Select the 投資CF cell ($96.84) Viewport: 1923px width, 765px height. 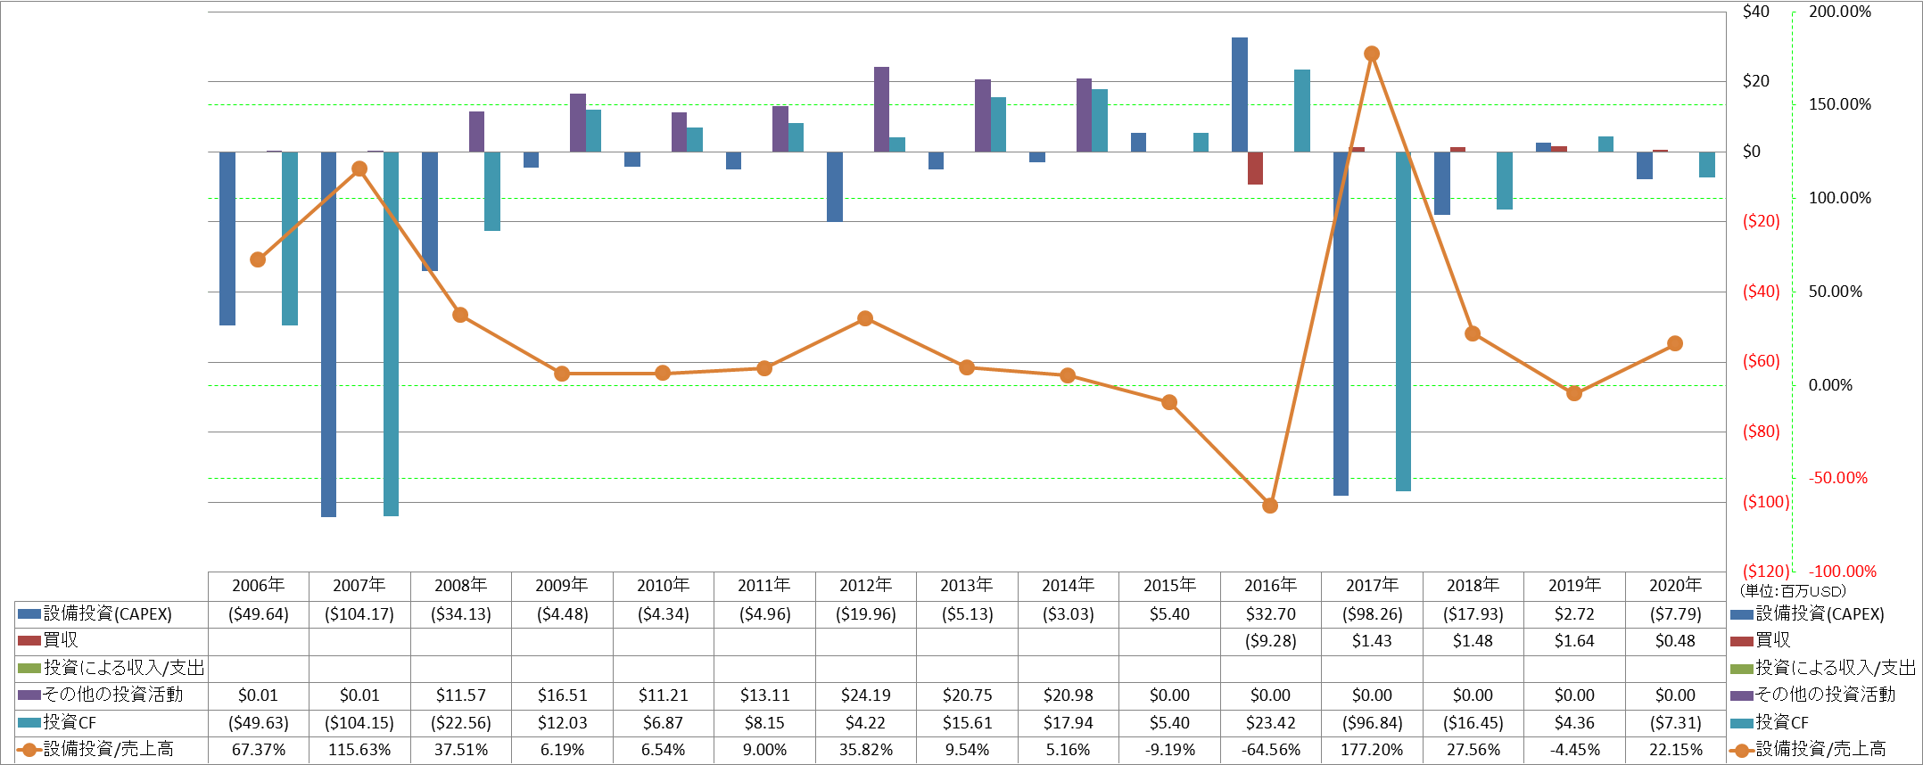[x=1372, y=723]
